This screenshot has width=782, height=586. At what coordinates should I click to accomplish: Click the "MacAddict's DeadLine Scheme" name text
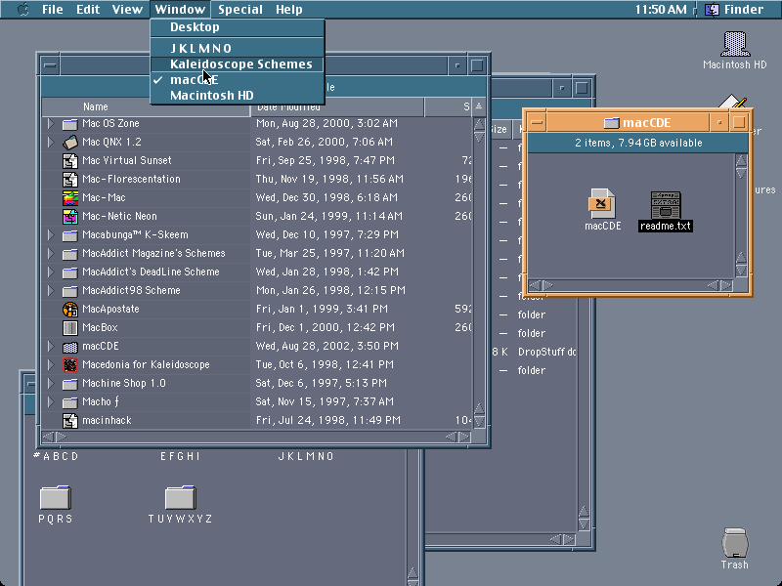click(x=151, y=272)
